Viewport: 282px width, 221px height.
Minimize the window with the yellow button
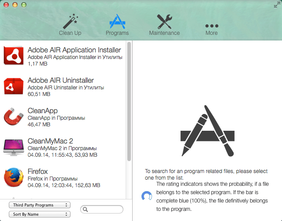coord(15,5)
